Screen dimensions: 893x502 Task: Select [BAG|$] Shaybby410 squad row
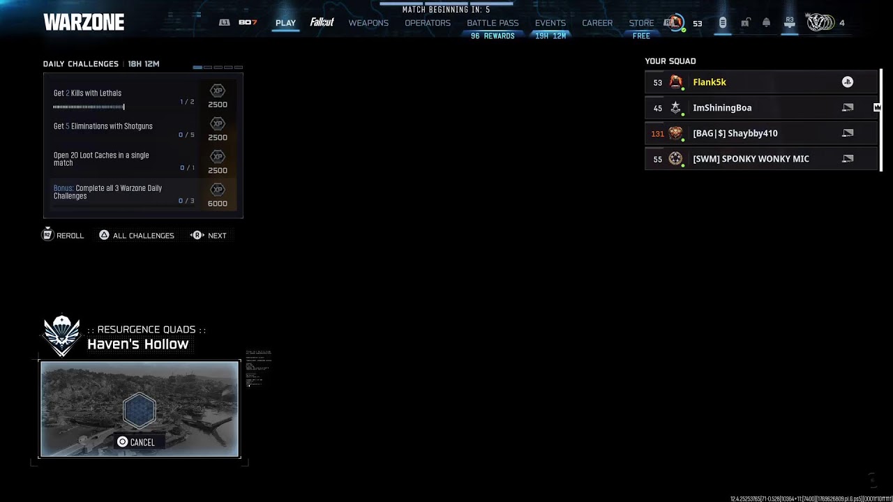click(761, 133)
